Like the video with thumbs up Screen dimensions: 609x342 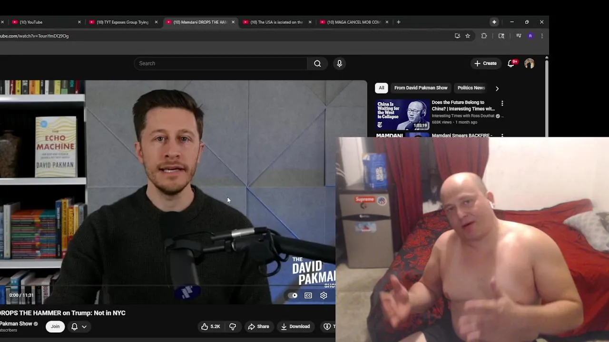pos(211,327)
